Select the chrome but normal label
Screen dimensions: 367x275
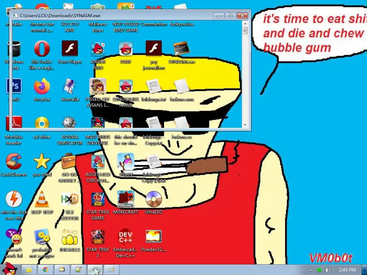pyautogui.click(x=42, y=27)
